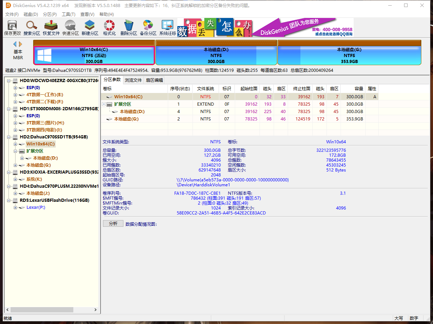Image resolution: width=433 pixels, height=324 pixels.
Task: Open the 工具(T) menu
Action: [x=68, y=14]
